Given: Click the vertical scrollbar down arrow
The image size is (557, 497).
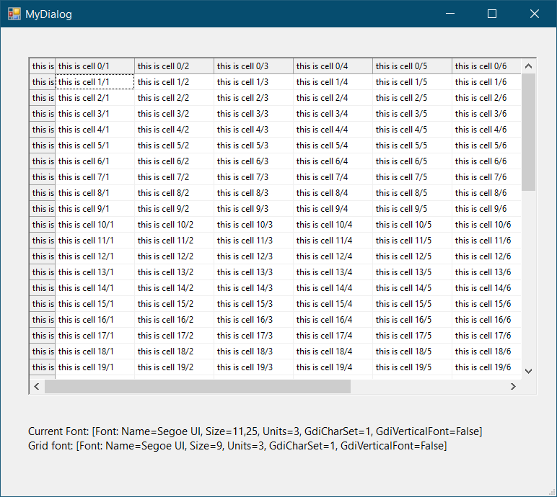Looking at the screenshot, I should tap(528, 371).
